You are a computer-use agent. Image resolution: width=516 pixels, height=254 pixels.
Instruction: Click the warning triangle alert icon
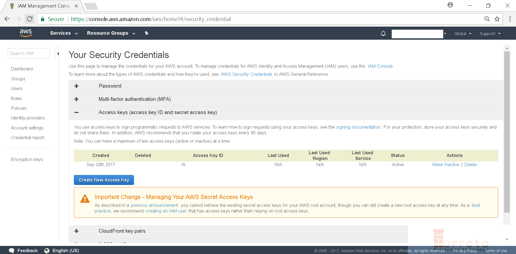[85, 199]
